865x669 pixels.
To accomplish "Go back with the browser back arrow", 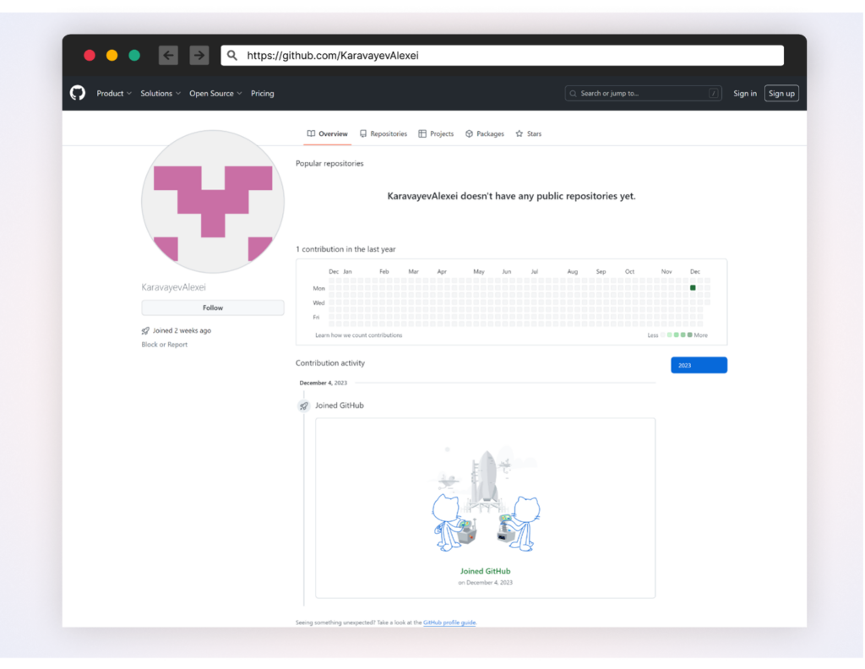I will (168, 55).
